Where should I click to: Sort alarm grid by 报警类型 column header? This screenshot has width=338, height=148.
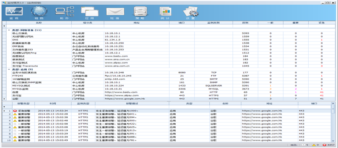[x=23, y=103]
